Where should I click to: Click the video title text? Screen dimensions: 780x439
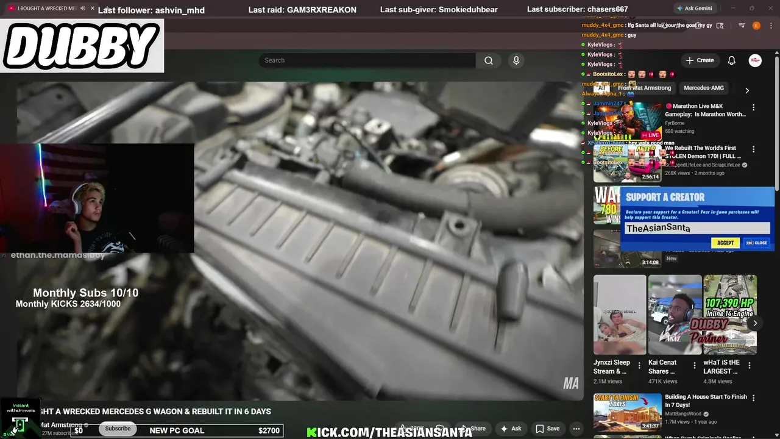(x=156, y=412)
